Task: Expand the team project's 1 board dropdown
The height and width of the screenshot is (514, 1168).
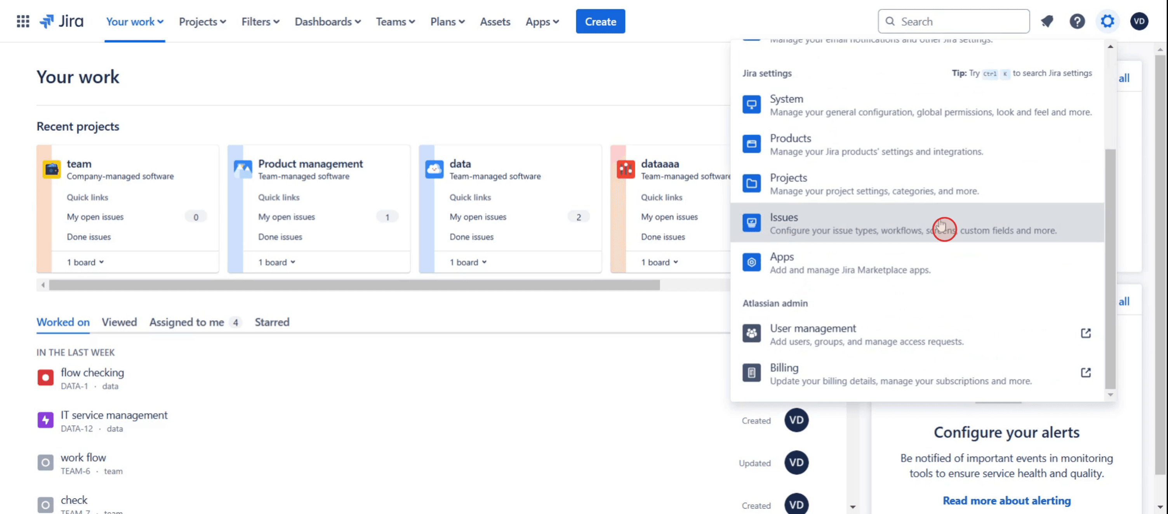Action: pos(85,262)
